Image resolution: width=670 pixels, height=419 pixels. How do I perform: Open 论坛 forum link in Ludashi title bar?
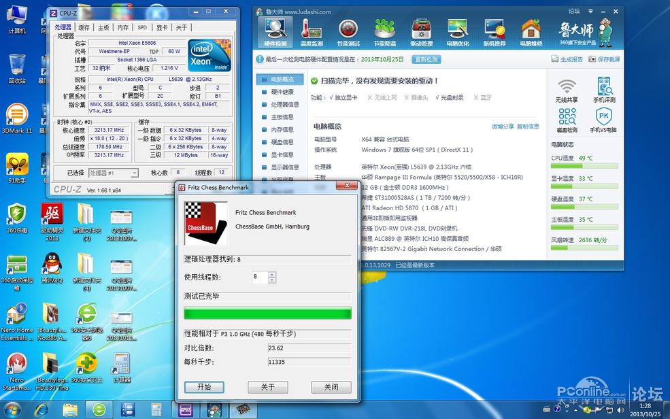574,11
